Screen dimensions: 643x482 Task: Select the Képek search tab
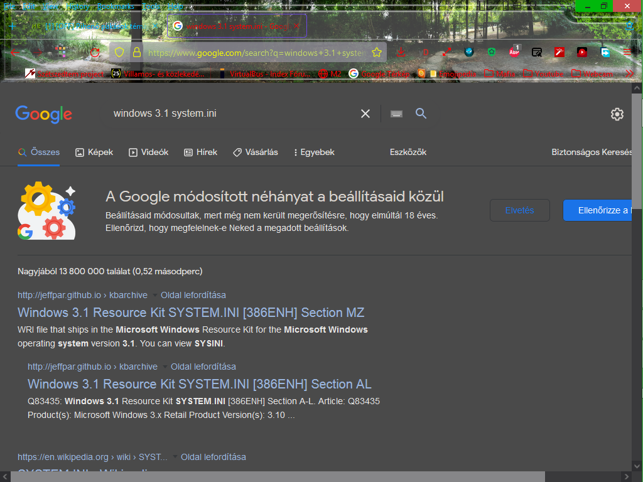[94, 153]
